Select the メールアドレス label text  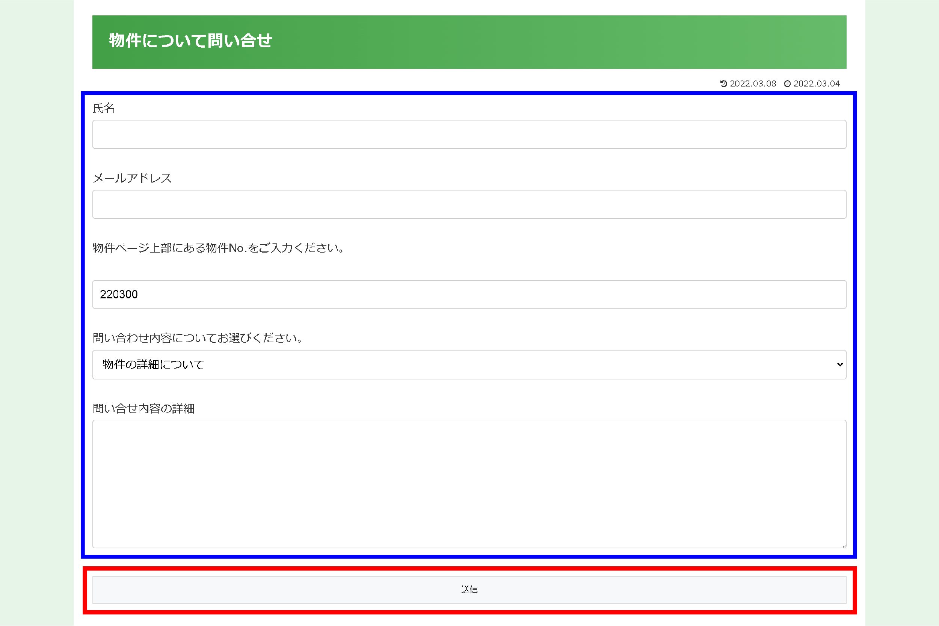132,178
